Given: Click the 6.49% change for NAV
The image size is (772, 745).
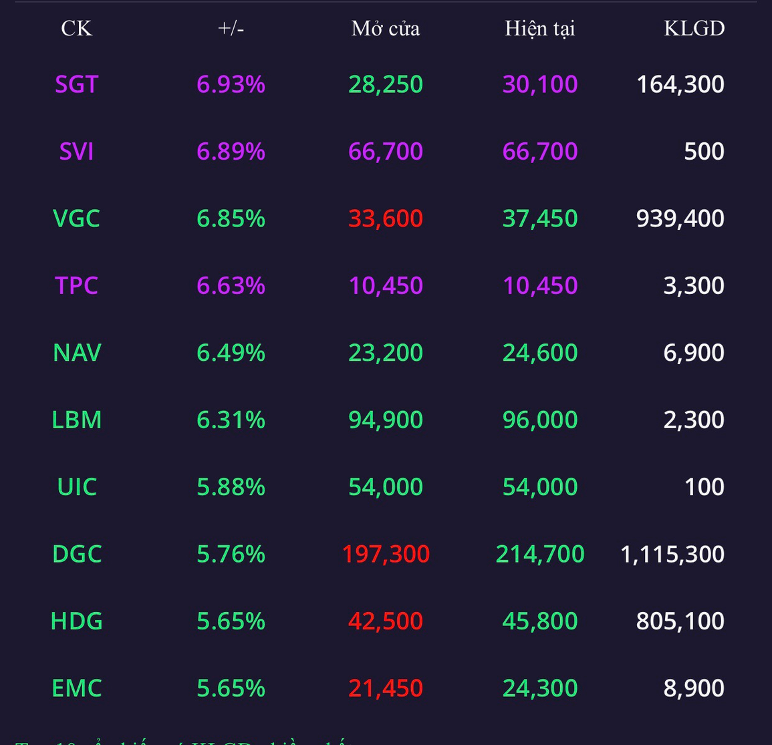Looking at the screenshot, I should point(231,353).
